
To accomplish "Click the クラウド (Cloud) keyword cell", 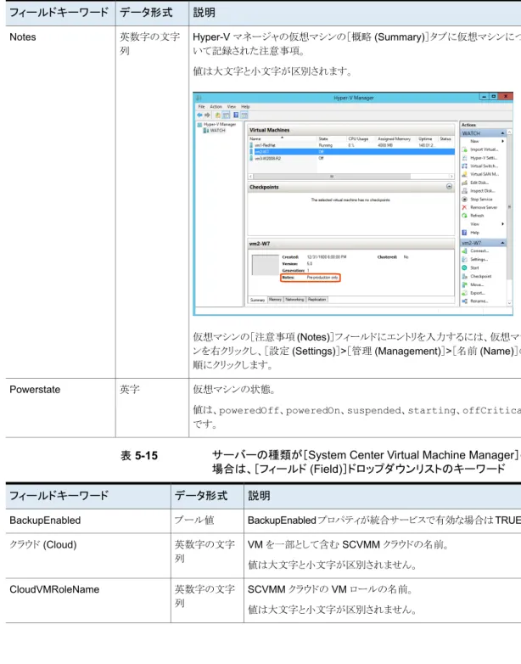I will tap(88, 555).
